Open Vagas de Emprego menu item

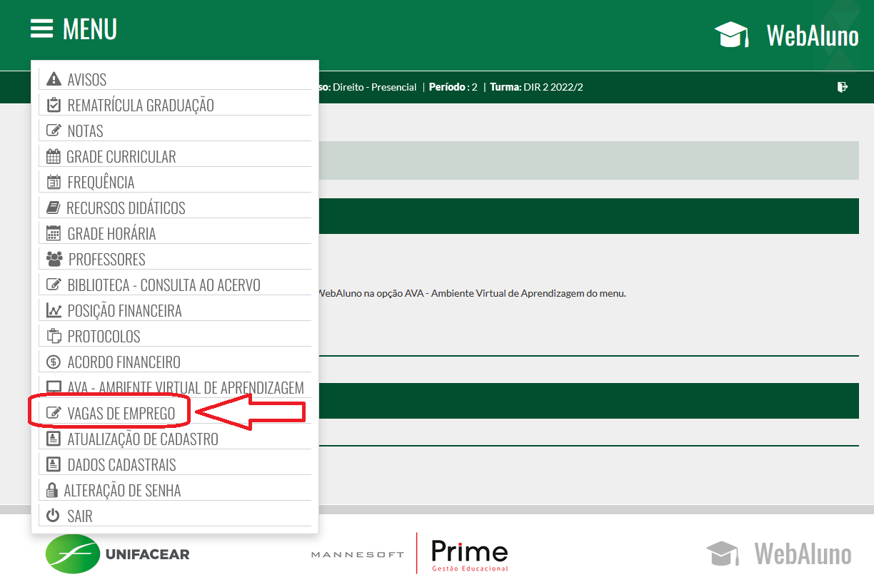click(121, 414)
